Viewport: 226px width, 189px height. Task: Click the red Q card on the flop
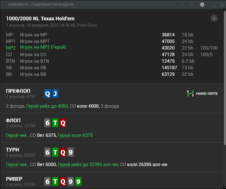point(63,123)
